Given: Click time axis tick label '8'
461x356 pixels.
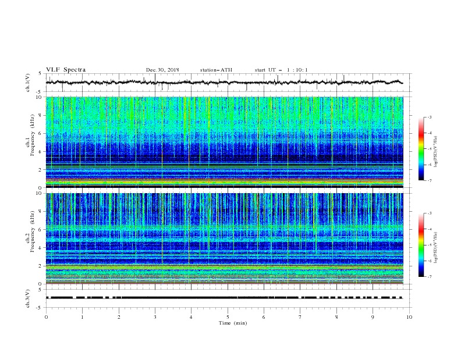Looking at the screenshot, I should pos(336,317).
